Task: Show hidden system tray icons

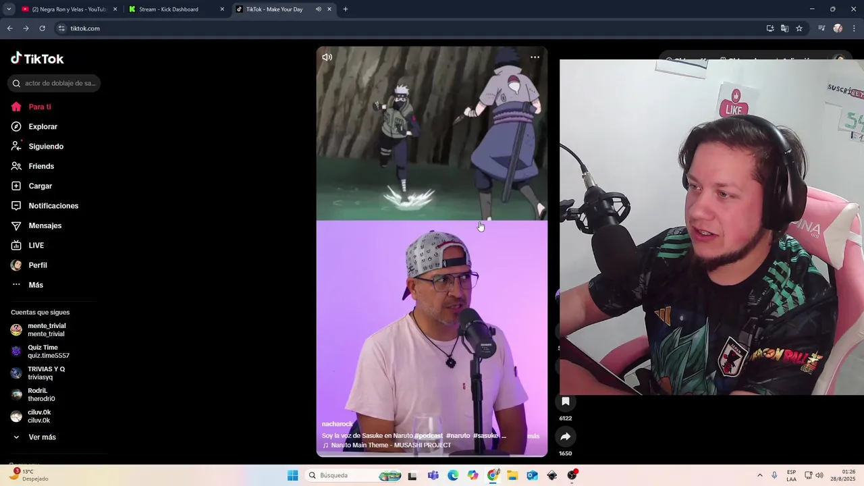Action: [x=759, y=476]
